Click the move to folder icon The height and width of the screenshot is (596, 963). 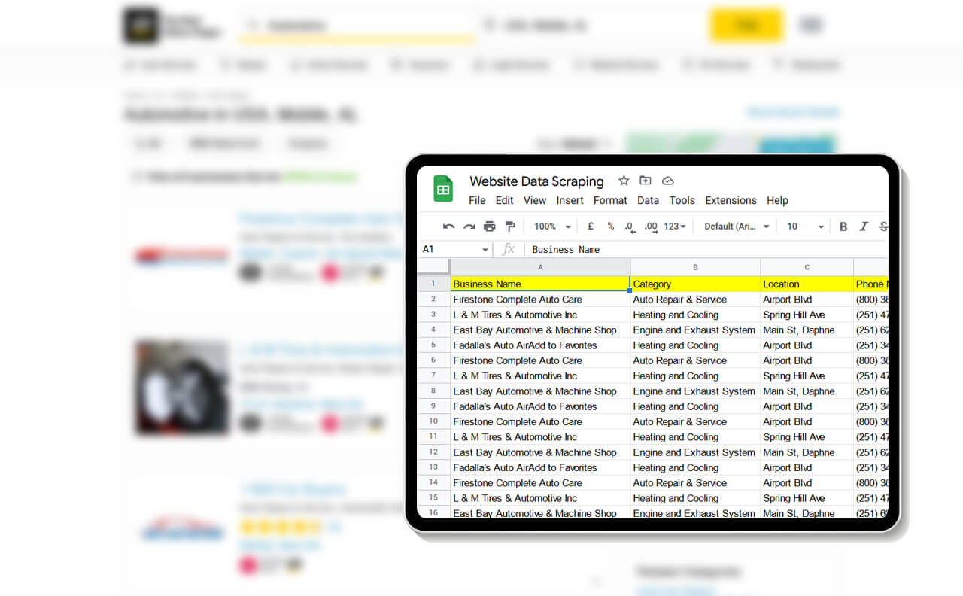tap(646, 181)
